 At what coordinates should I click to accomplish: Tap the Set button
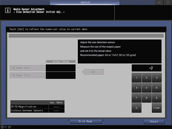pyautogui.click(x=93, y=72)
